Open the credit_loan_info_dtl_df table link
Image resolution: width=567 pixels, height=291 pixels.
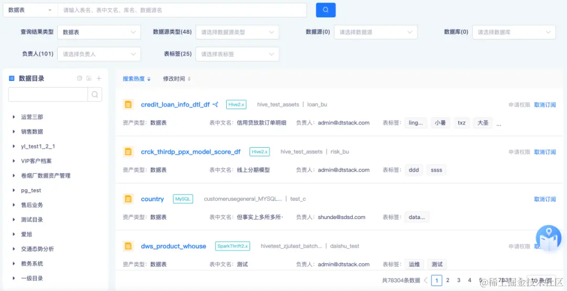point(175,105)
